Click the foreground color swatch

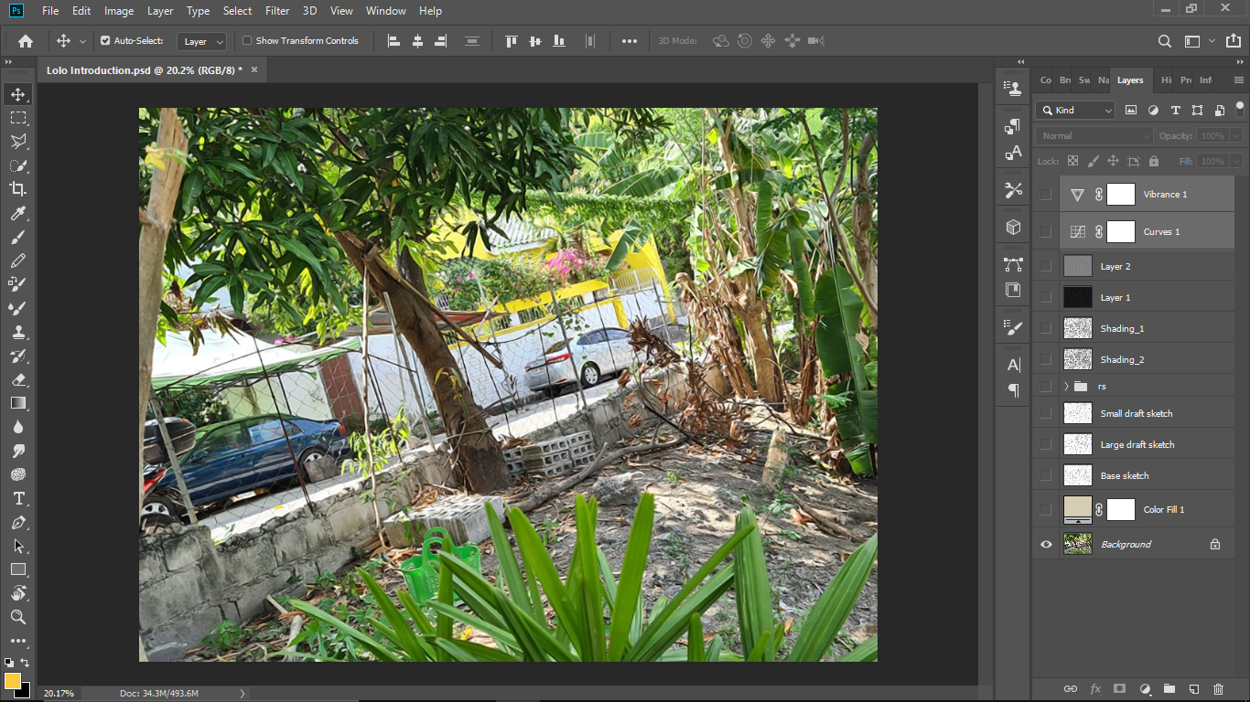13,681
